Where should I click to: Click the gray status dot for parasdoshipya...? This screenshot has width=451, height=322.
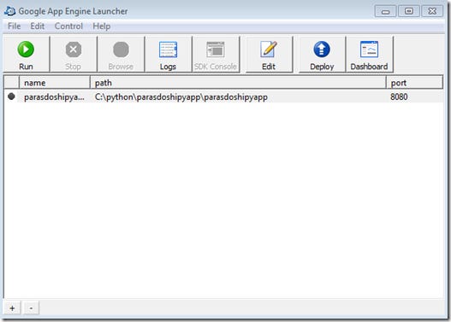[x=11, y=97]
